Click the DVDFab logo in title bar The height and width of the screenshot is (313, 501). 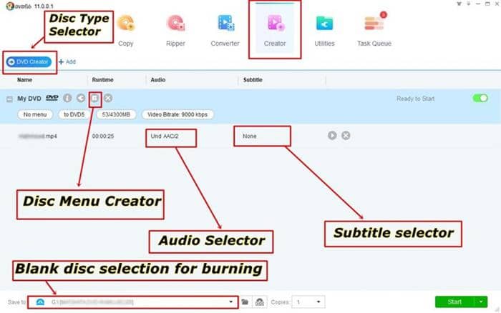pos(11,6)
